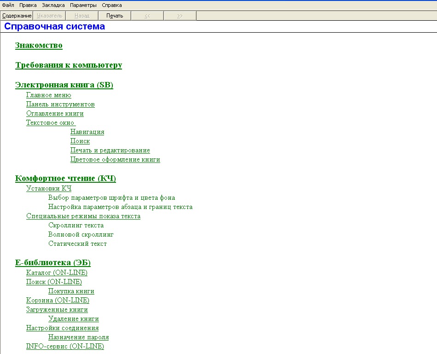Viewport: 437px width, 354px height.
Task: Open the Параметры menu
Action: pyautogui.click(x=83, y=5)
